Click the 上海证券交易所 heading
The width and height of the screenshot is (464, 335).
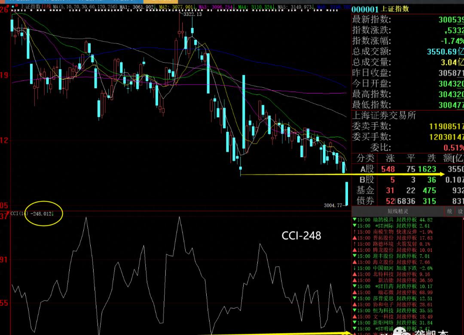(x=384, y=116)
